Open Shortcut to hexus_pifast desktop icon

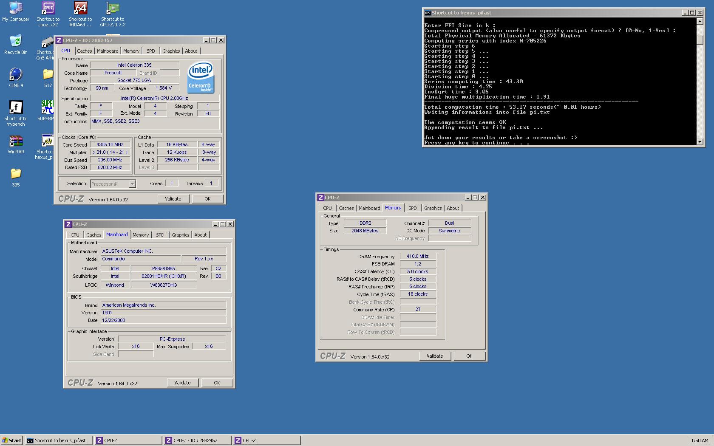coord(45,147)
